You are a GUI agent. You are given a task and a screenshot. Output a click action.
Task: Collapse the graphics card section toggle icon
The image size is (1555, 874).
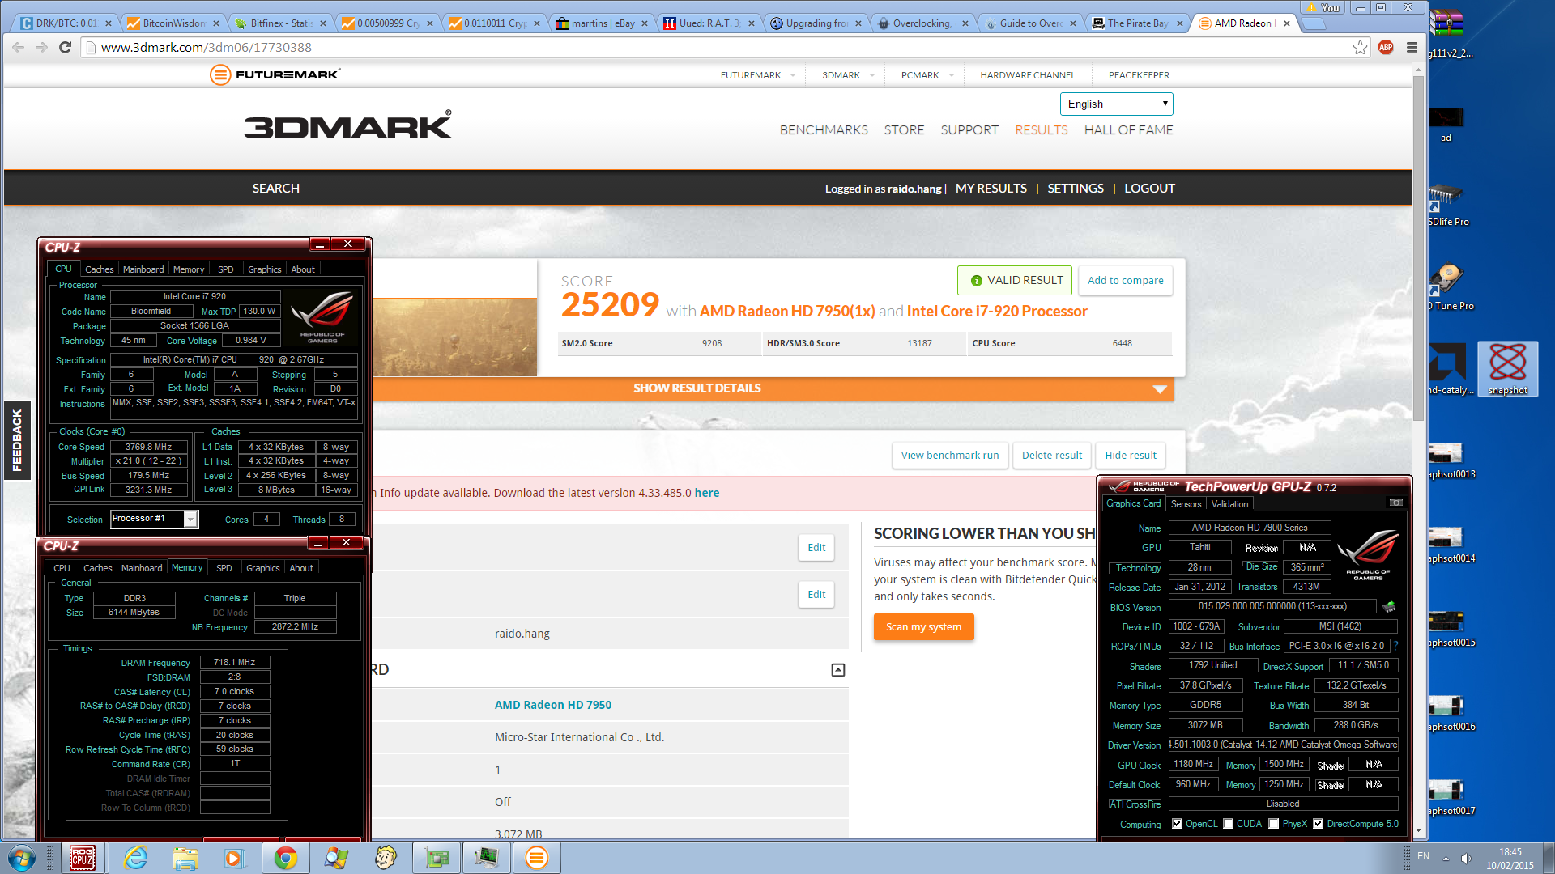pos(838,670)
